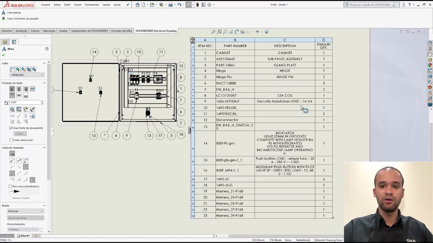
Task: Open the NENHUM style dropdown
Action: tap(27, 75)
